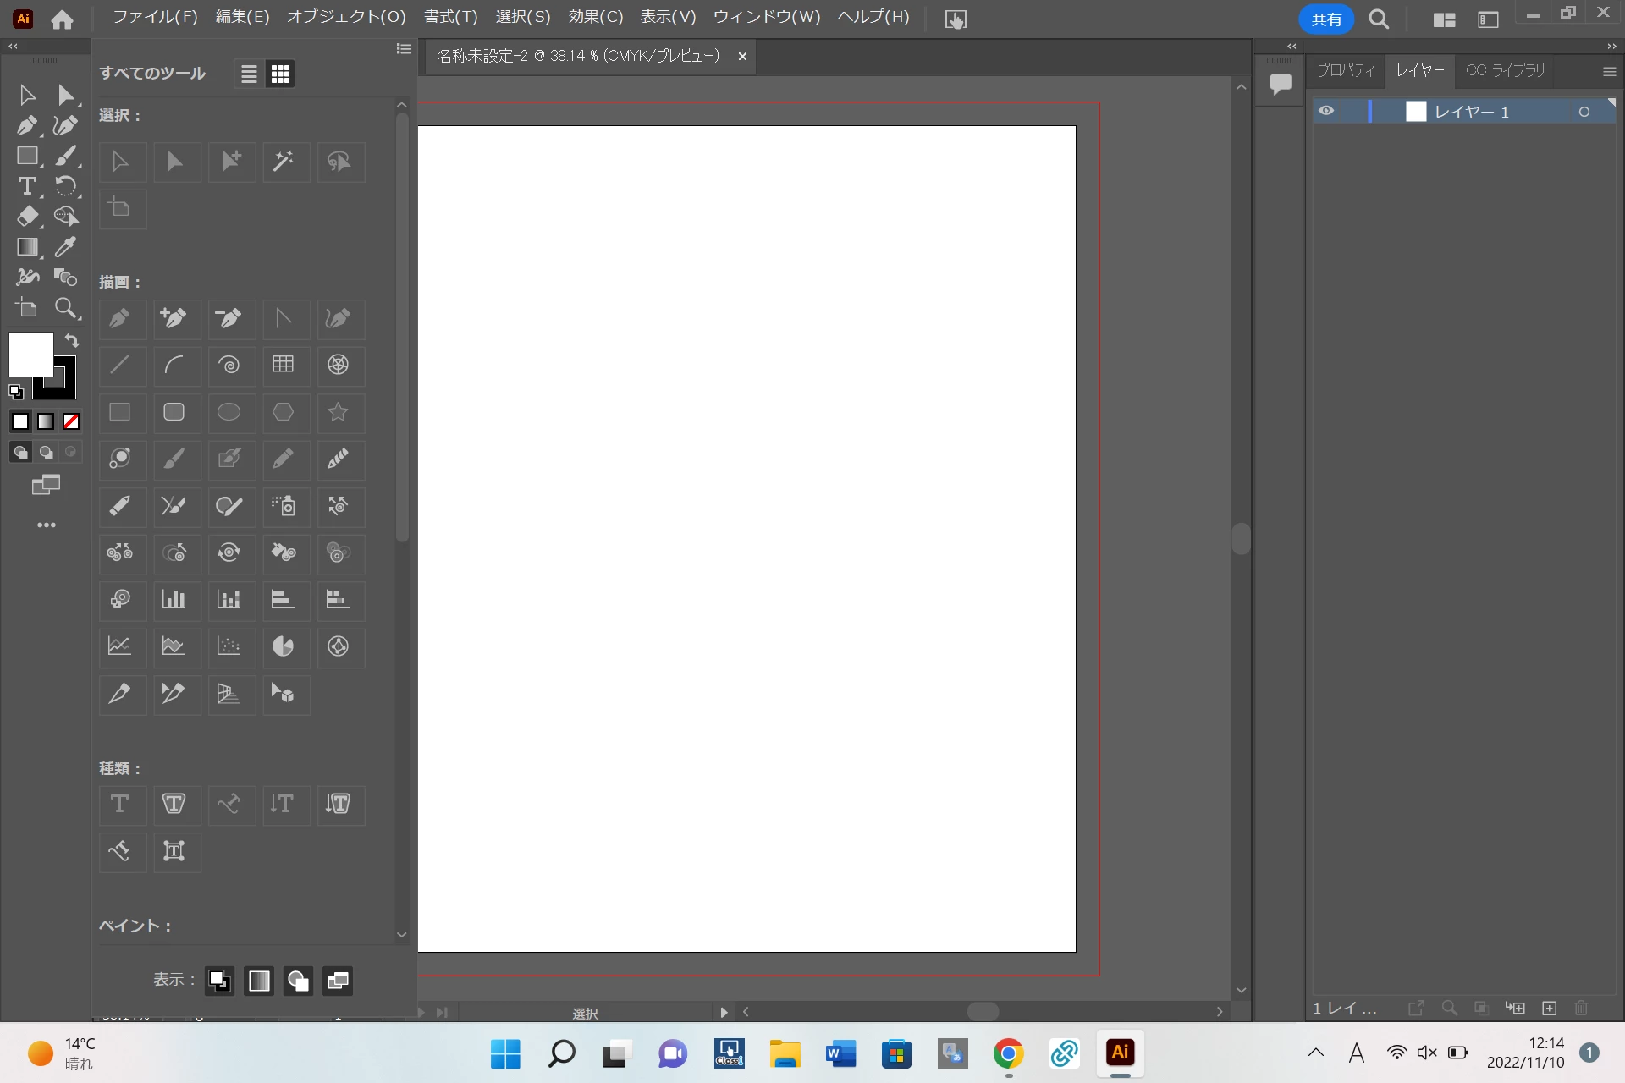Choose the Magic Wand tool in All Tools panel
Viewport: 1625px width, 1083px height.
pyautogui.click(x=284, y=161)
